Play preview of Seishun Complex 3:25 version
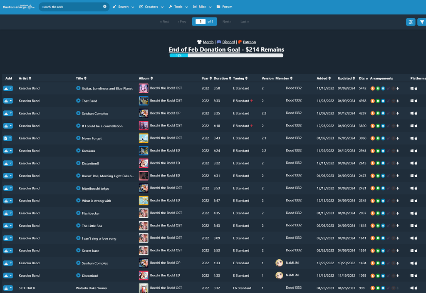The width and height of the screenshot is (426, 293). coord(78,113)
